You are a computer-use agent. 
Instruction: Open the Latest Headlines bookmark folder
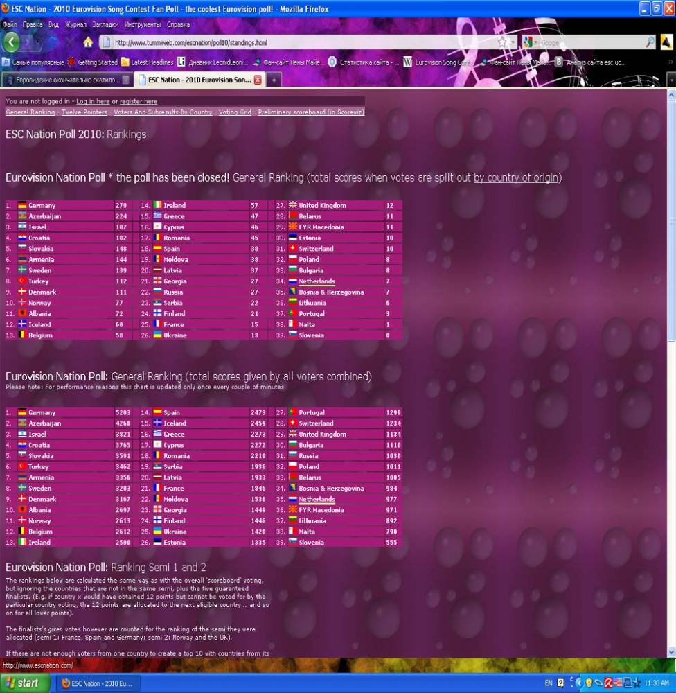(147, 62)
